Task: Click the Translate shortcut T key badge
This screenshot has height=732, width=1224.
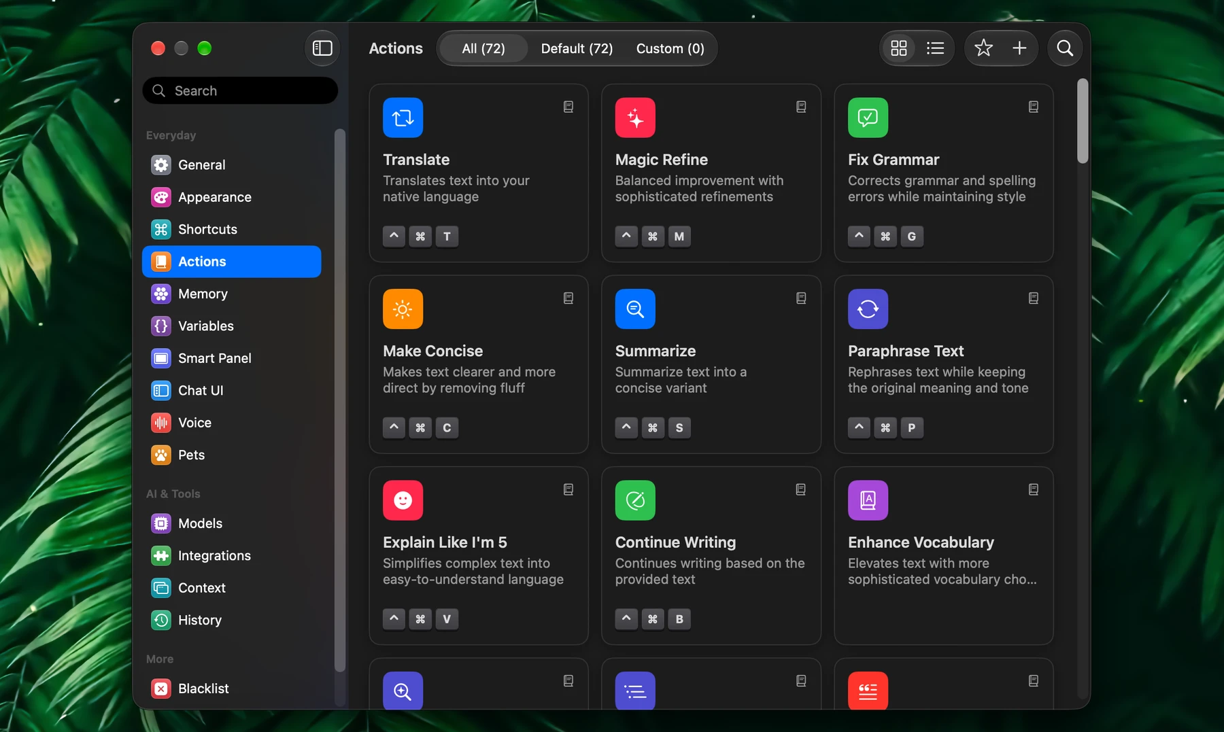Action: (447, 237)
